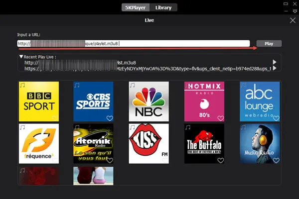Viewport: 299px width, 199px height.
Task: Toggle heart on NBC station
Action: point(165,118)
